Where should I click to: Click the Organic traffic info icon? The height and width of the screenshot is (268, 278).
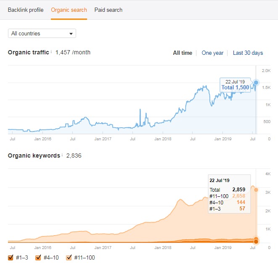(51, 52)
